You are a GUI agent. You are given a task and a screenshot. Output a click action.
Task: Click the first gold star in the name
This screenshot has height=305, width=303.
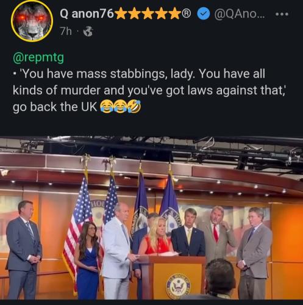(121, 13)
